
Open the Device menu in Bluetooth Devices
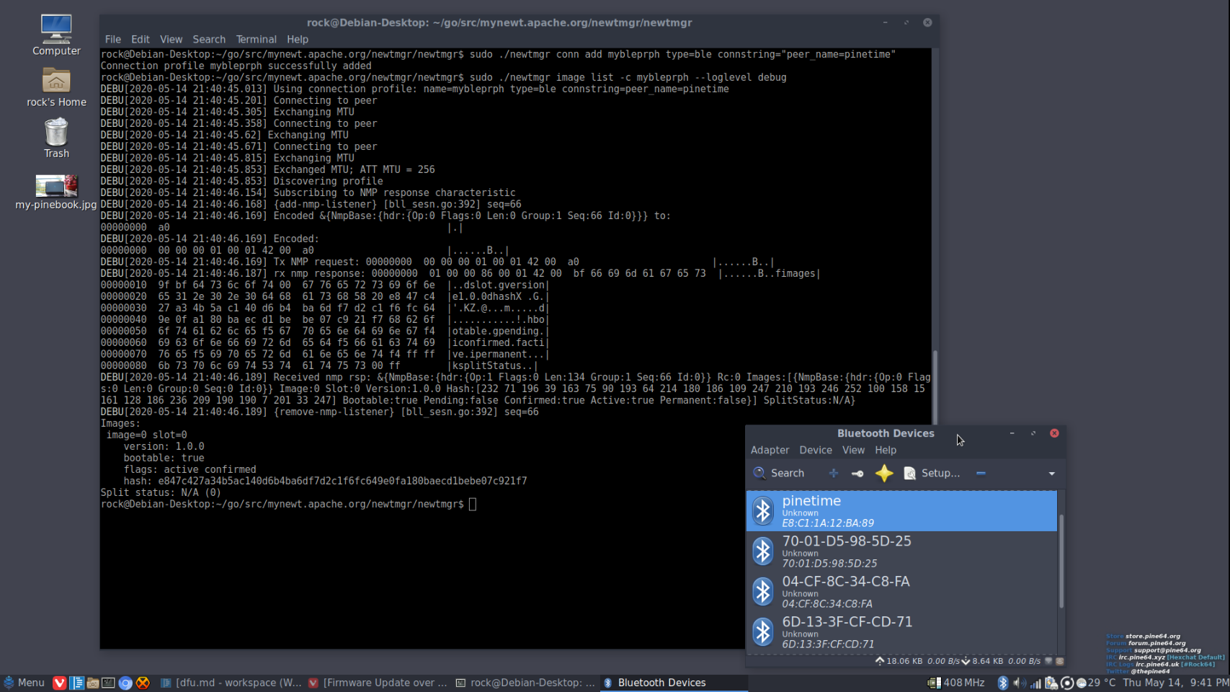pyautogui.click(x=815, y=450)
